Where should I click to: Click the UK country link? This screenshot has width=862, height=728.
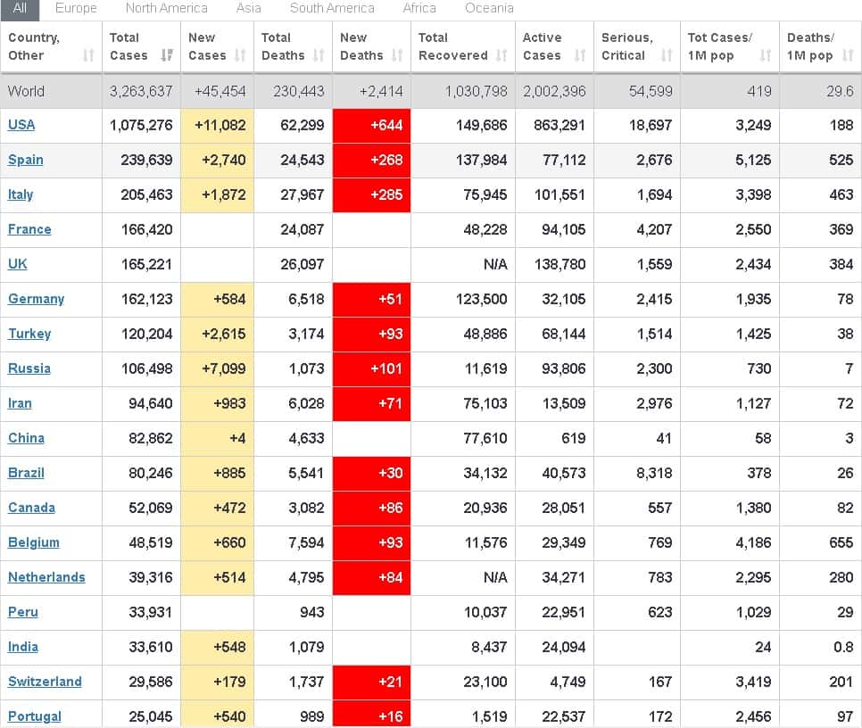pos(17,264)
